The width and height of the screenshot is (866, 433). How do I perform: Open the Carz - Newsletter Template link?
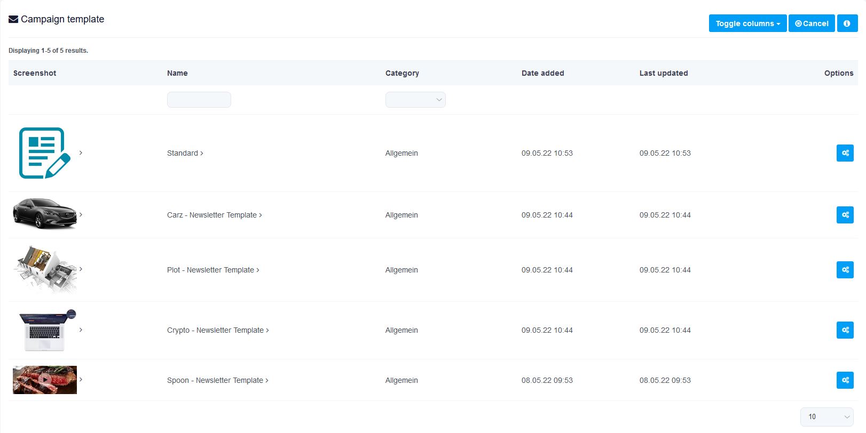(x=212, y=215)
